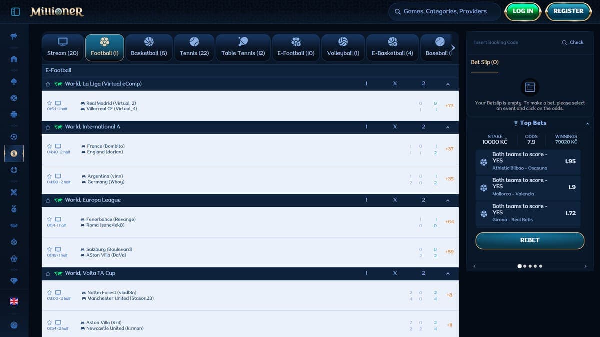
Task: Show next Top Bets slide arrow
Action: [585, 266]
